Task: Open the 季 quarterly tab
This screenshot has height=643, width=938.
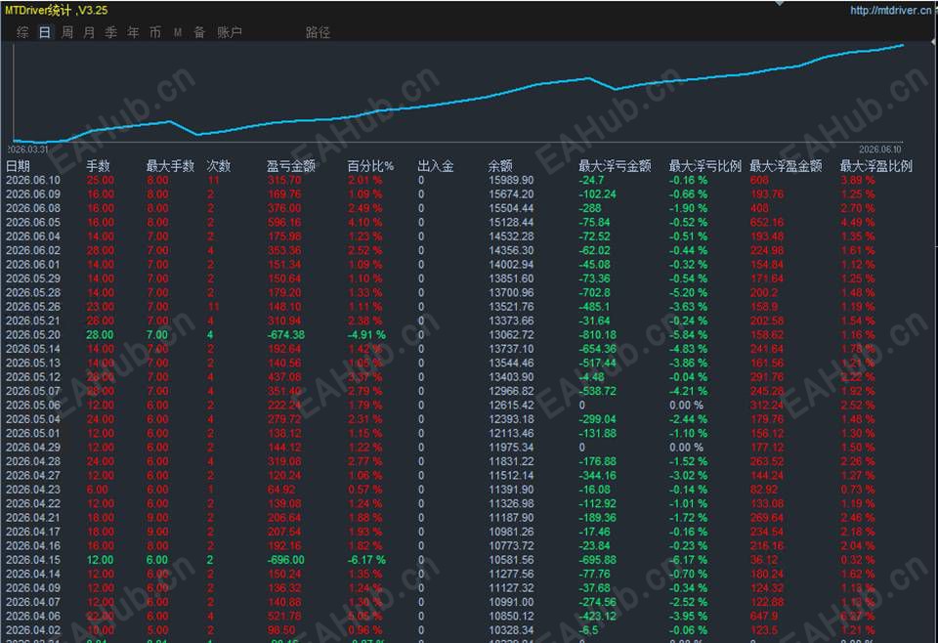Action: click(x=110, y=32)
